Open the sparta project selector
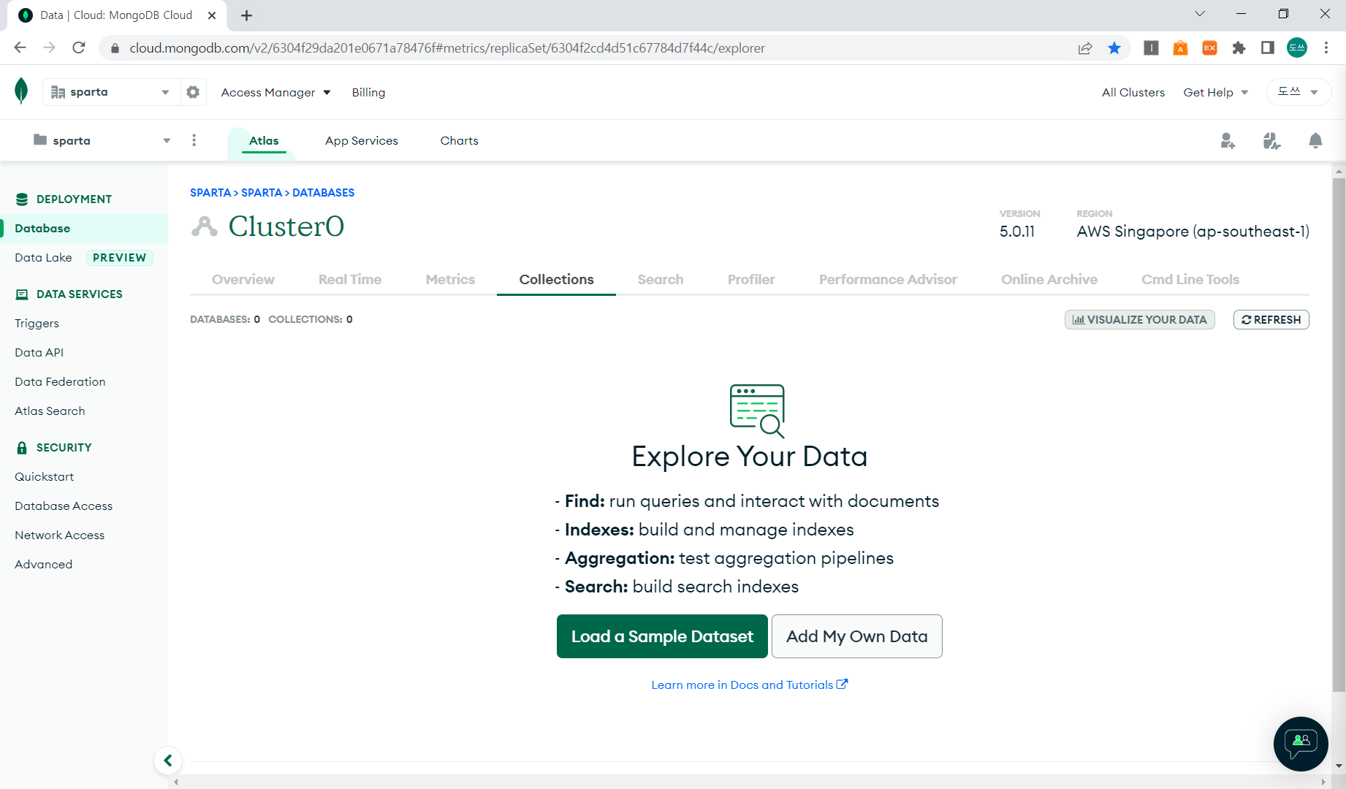Viewport: 1346px width, 789px height. [x=102, y=140]
